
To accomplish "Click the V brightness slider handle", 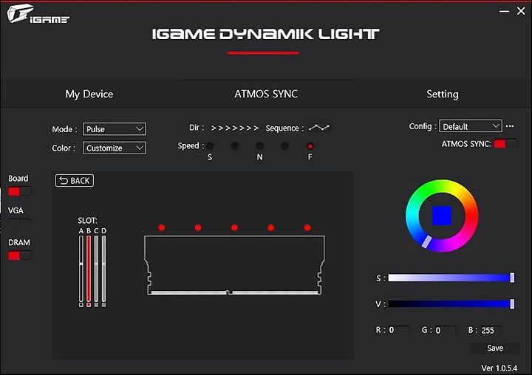I will click(512, 304).
